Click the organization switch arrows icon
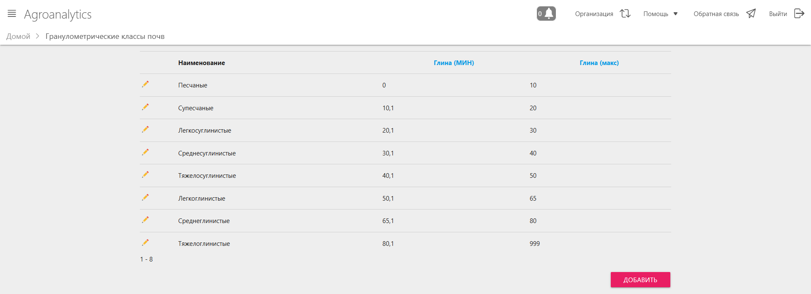 [x=625, y=14]
